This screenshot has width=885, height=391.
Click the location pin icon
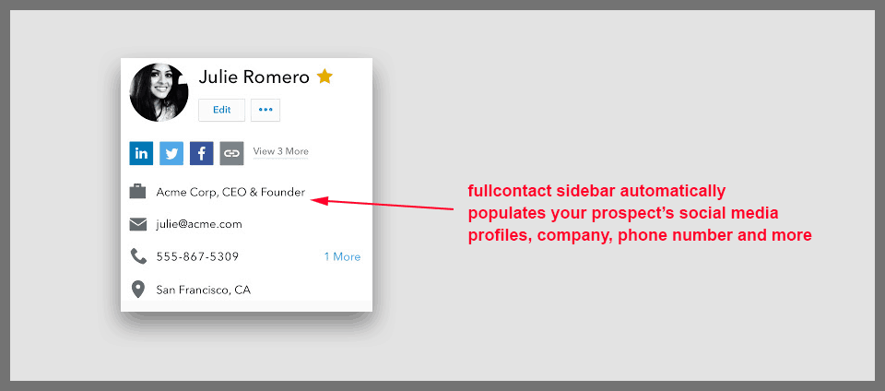(x=138, y=290)
